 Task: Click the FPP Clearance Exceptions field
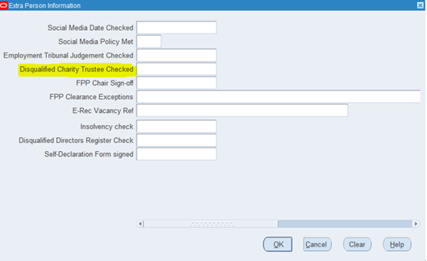(279, 97)
